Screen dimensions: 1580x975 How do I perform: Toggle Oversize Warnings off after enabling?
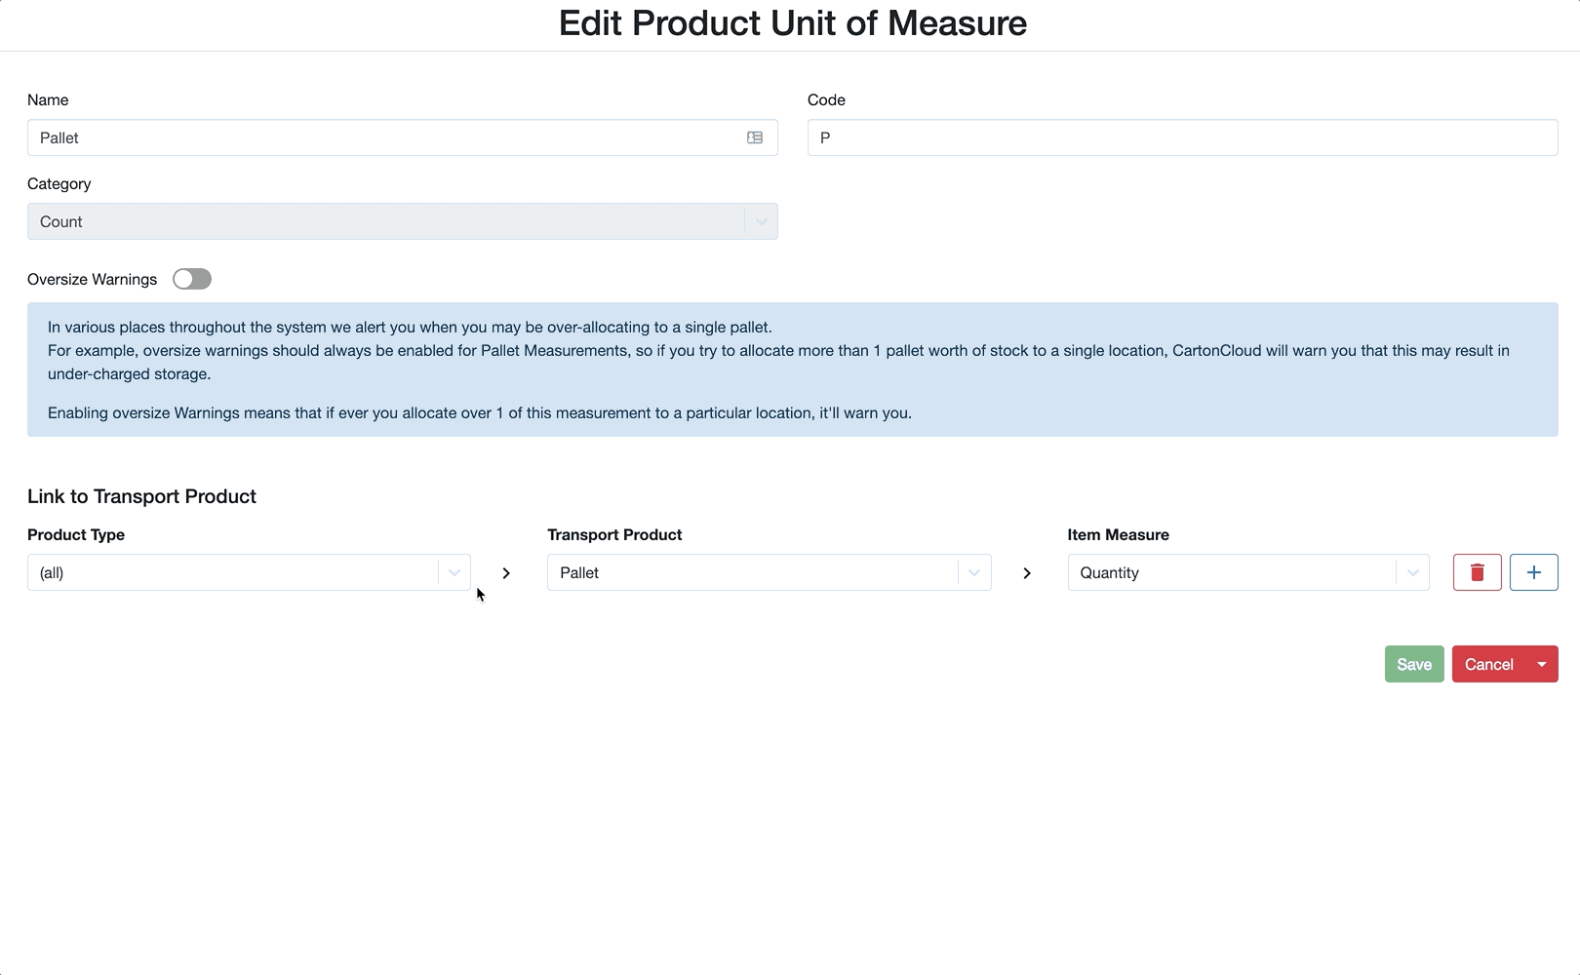(191, 279)
